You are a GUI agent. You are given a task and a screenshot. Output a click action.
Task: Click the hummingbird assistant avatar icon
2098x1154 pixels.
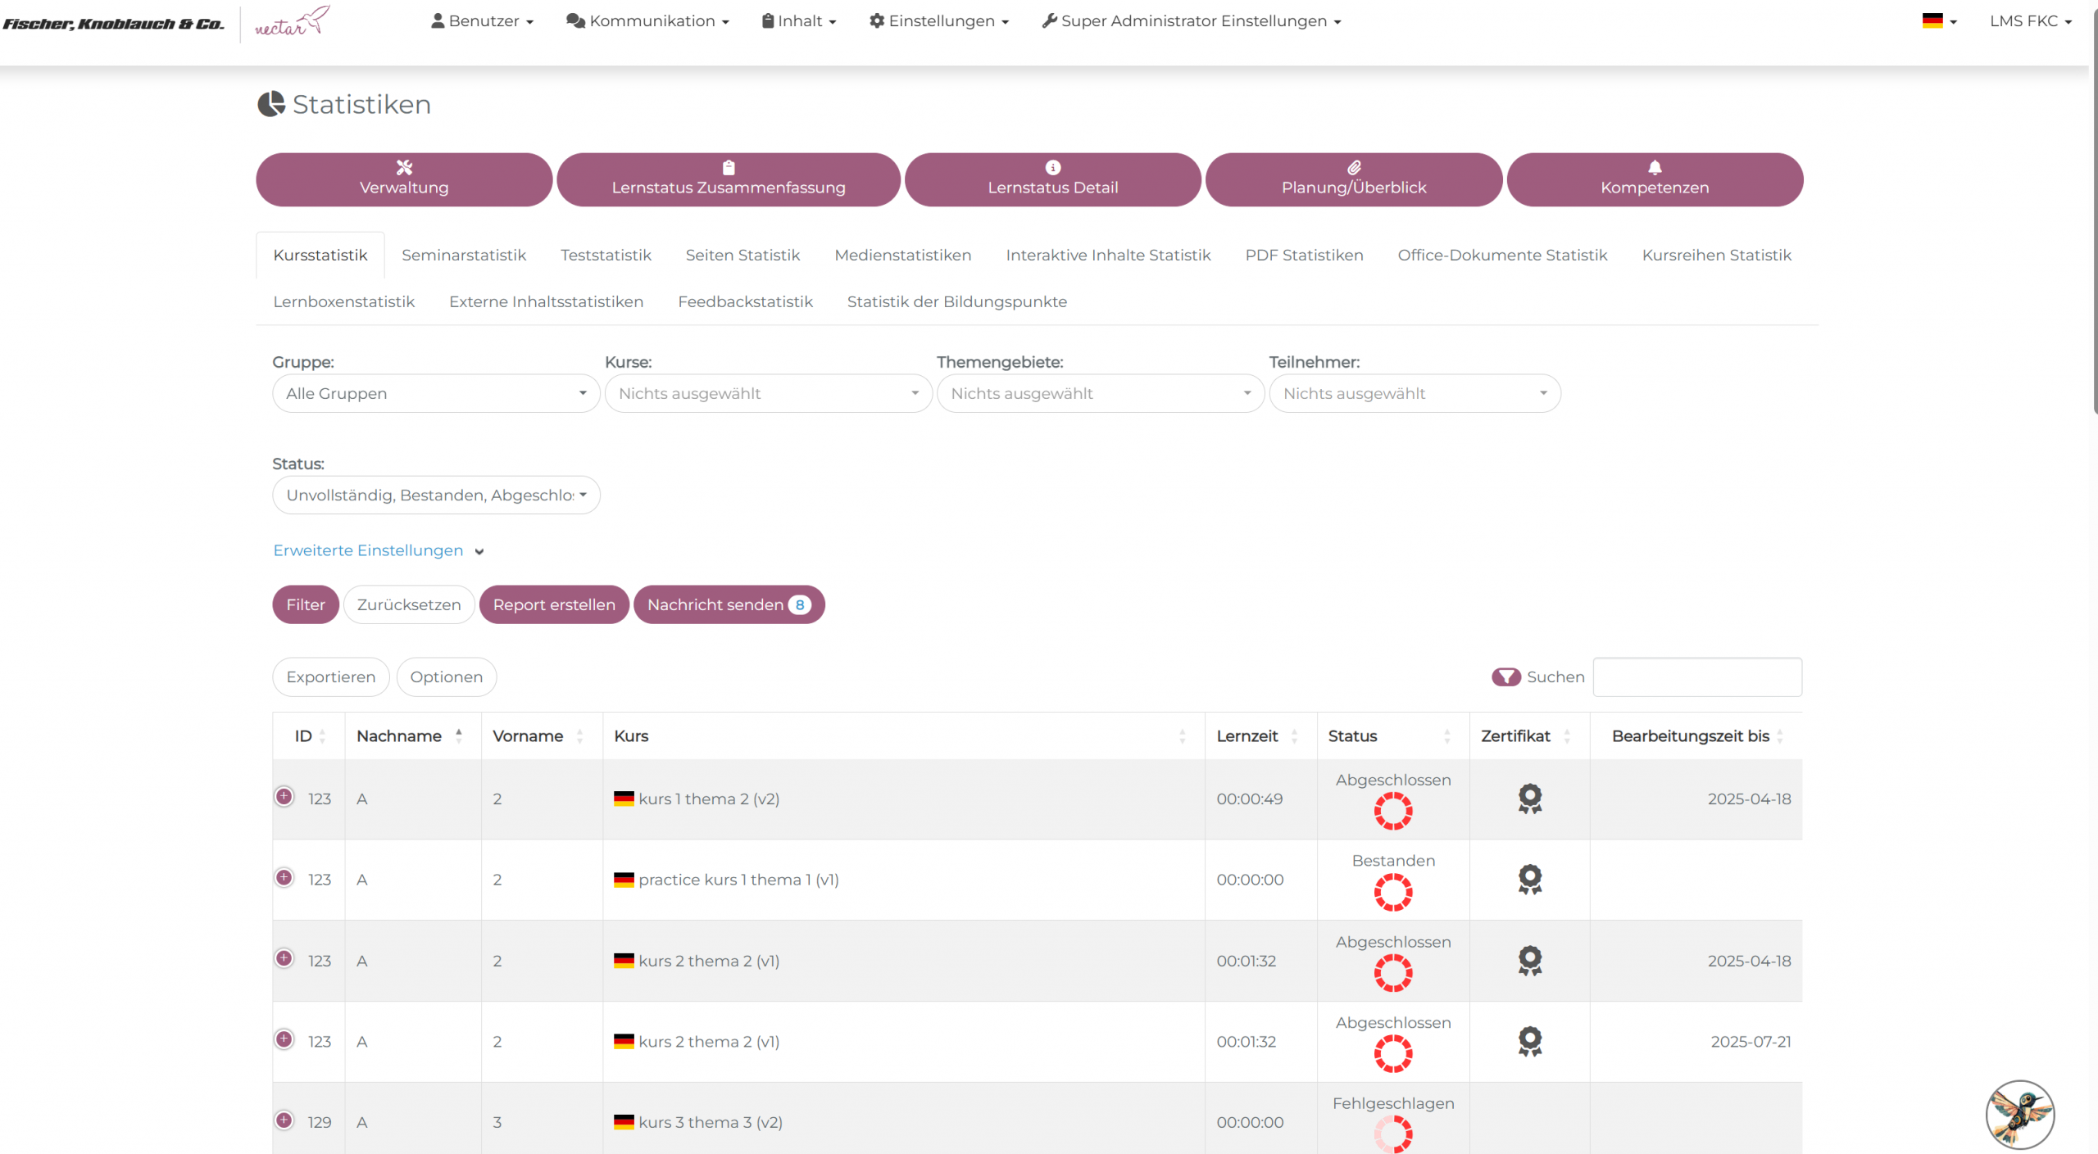click(2019, 1114)
